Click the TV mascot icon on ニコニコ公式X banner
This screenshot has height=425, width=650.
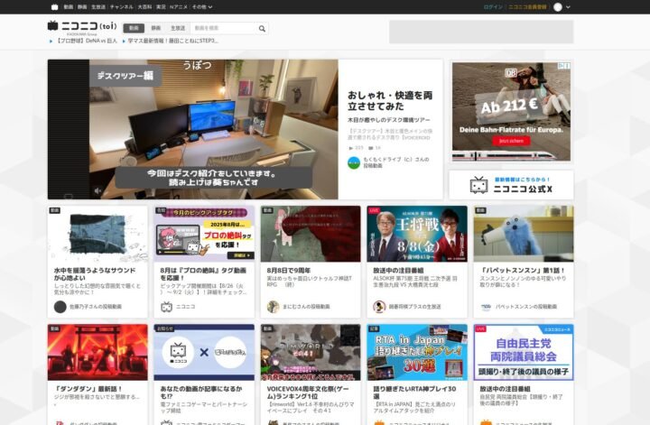478,185
